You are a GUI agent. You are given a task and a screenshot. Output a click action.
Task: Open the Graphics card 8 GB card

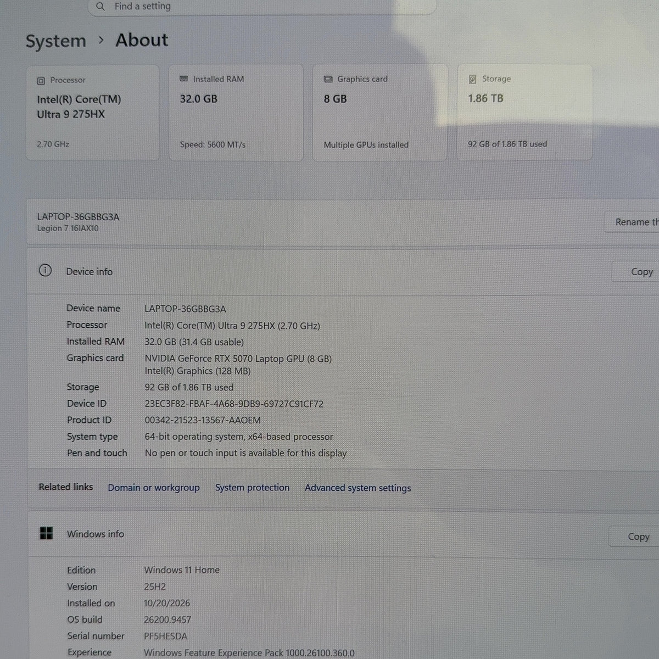(x=379, y=113)
